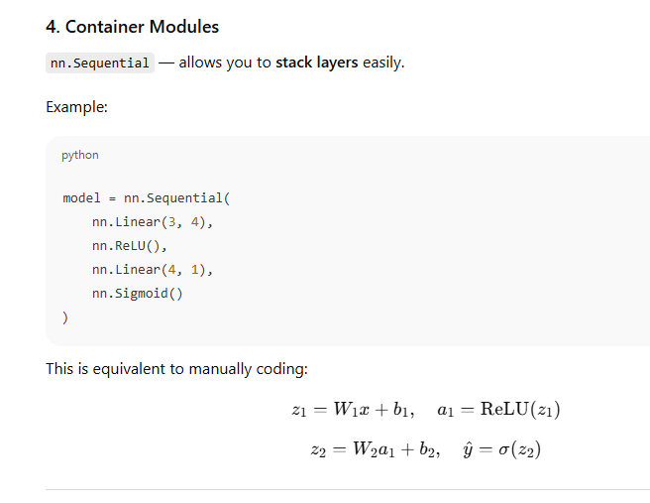This screenshot has height=503, width=650.
Task: Click the a₁ = ReLU(z₁) equation
Action: point(498,410)
